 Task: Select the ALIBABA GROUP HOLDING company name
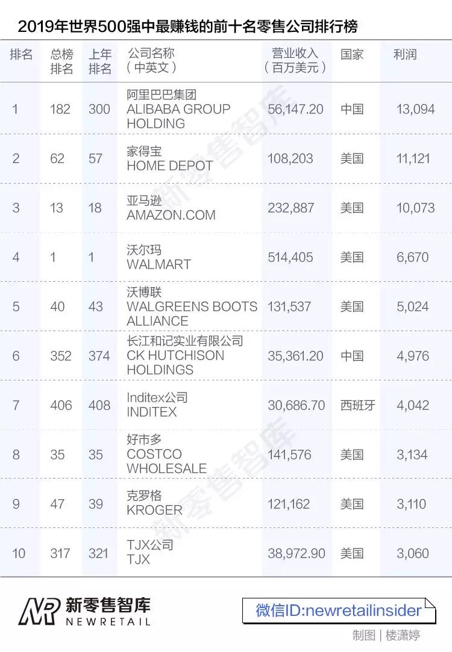178,109
